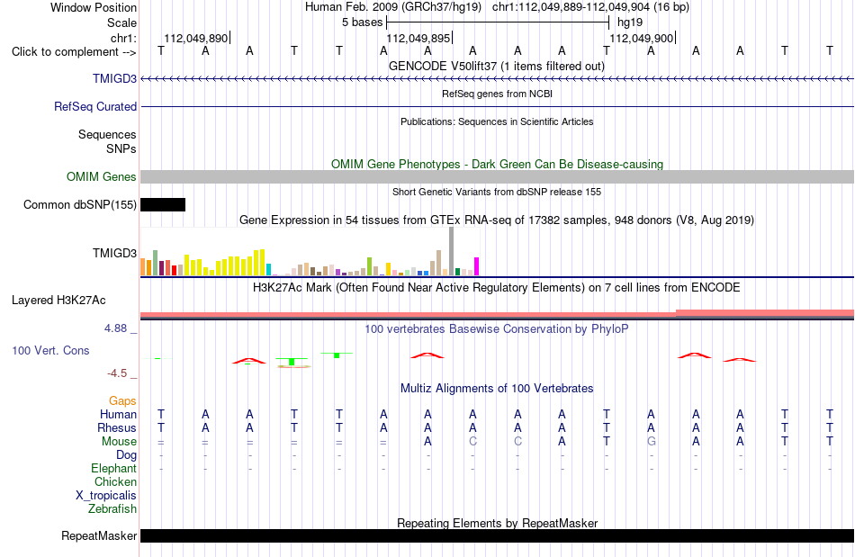Click the RefSeq Curated gene line
This screenshot has width=855, height=557.
tap(498, 107)
